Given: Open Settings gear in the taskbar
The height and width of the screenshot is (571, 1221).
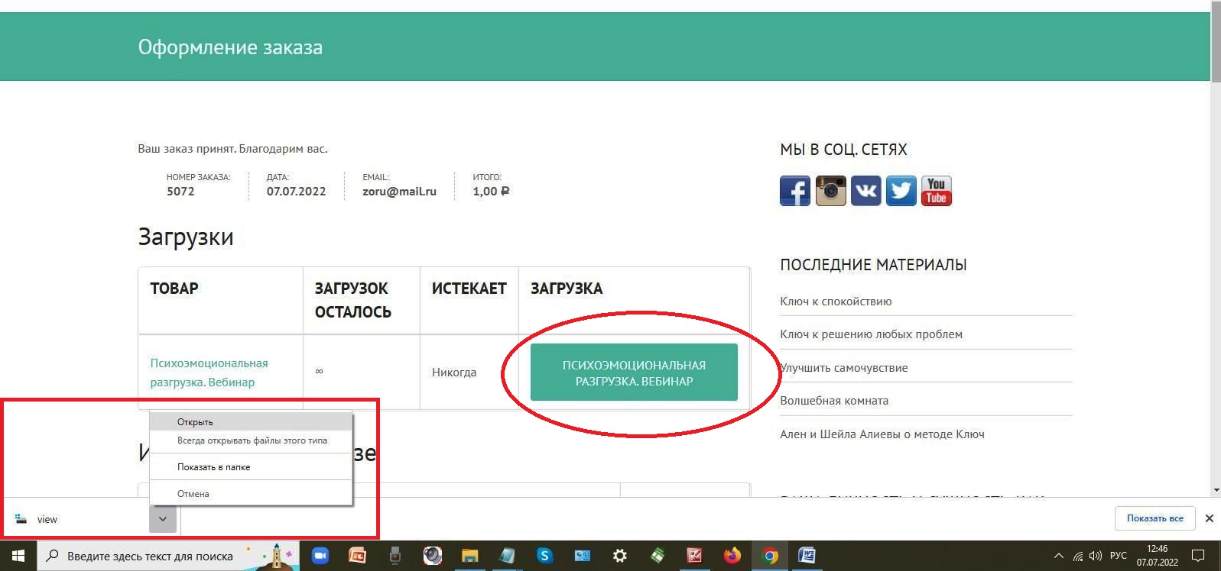Looking at the screenshot, I should point(619,556).
